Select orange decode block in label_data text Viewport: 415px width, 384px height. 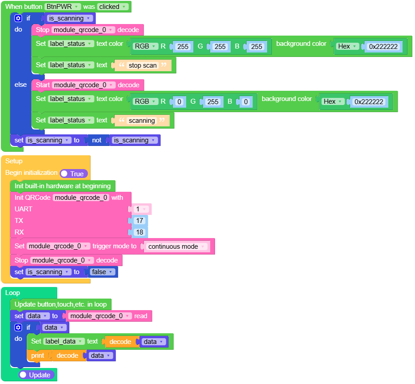(x=120, y=342)
